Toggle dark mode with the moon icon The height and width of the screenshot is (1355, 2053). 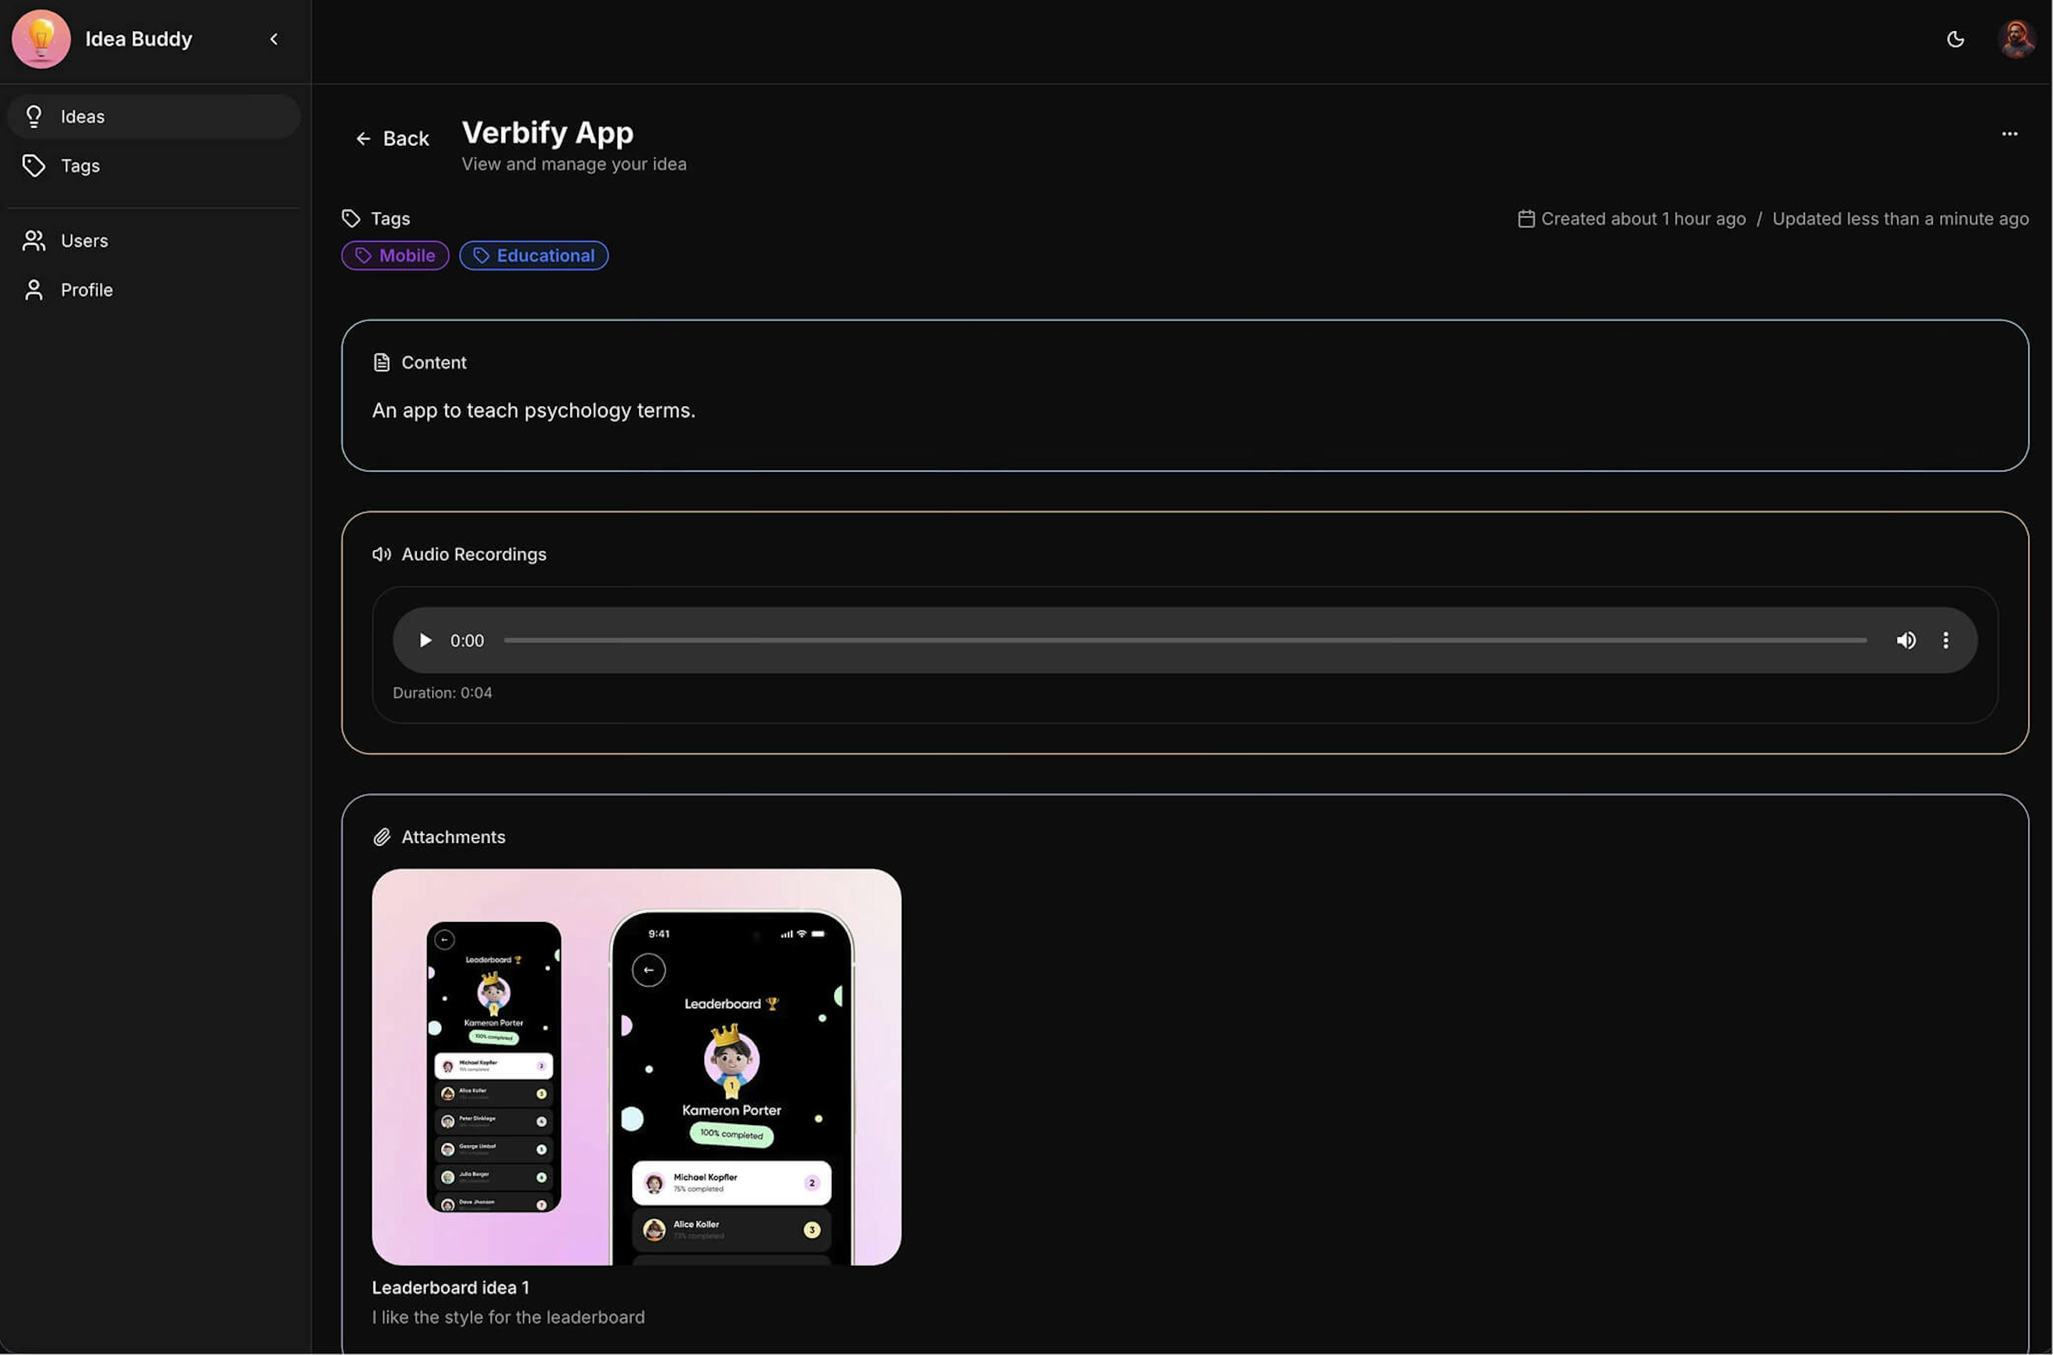coord(1955,39)
